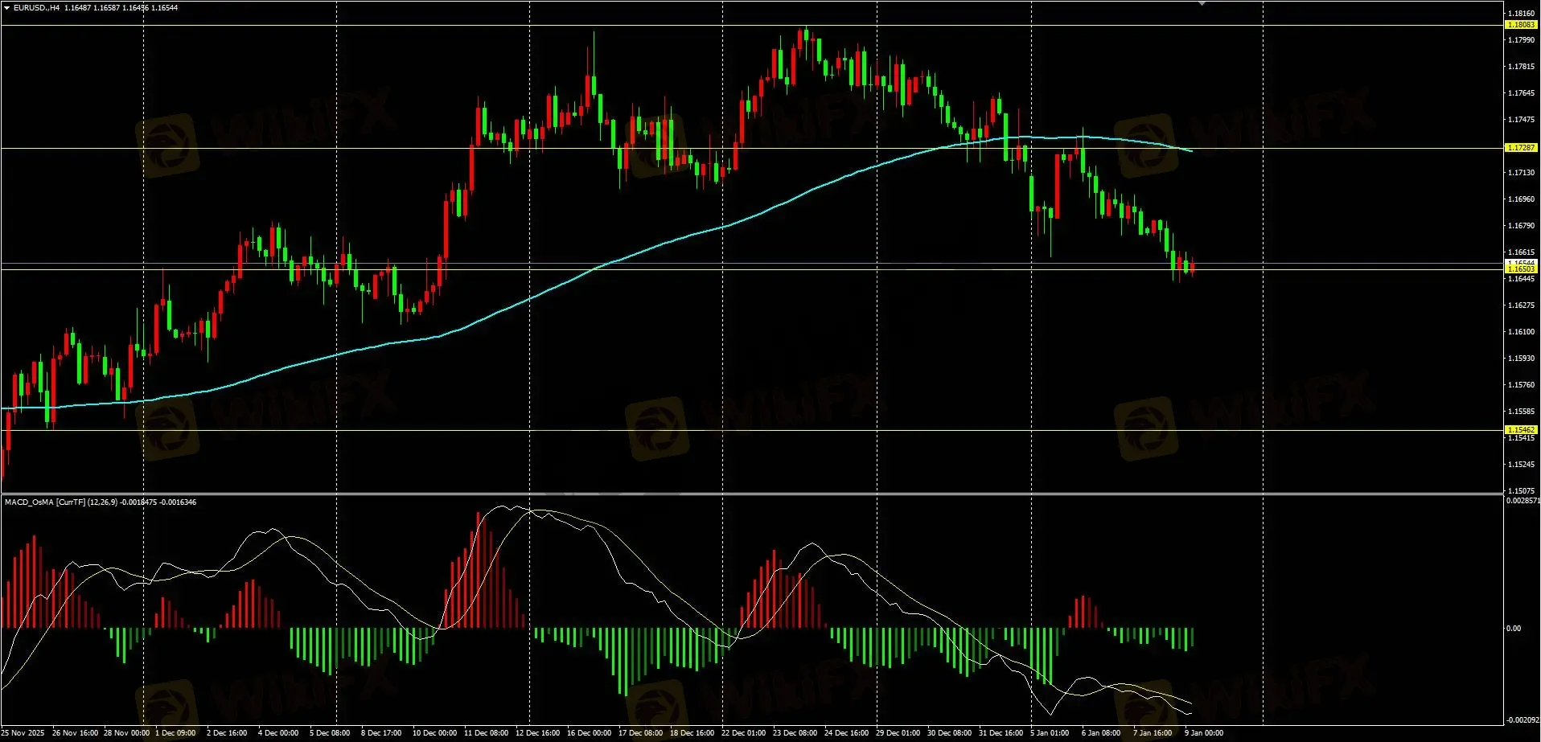Click the gray chart shift triangle marker
The width and height of the screenshot is (1541, 742).
coord(1202,3)
